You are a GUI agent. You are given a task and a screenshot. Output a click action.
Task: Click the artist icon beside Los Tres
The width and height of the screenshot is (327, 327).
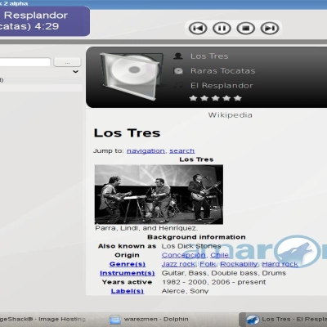(178, 56)
